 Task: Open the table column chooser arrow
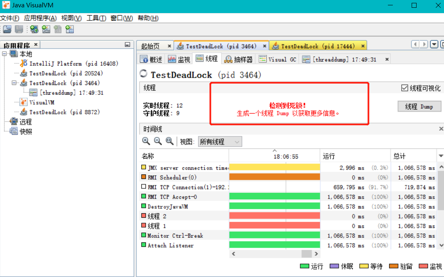point(441,156)
